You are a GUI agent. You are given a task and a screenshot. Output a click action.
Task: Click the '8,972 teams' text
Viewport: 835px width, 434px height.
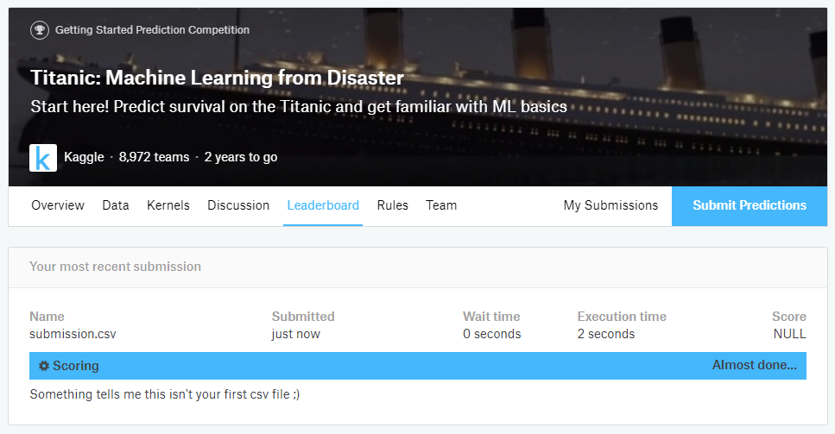154,157
